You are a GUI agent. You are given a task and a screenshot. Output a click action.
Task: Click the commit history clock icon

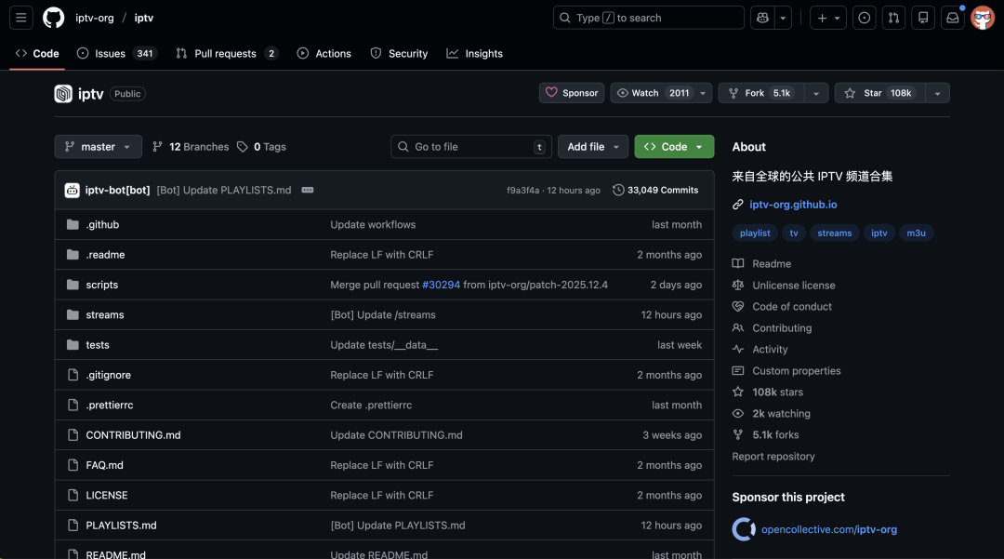coord(618,190)
